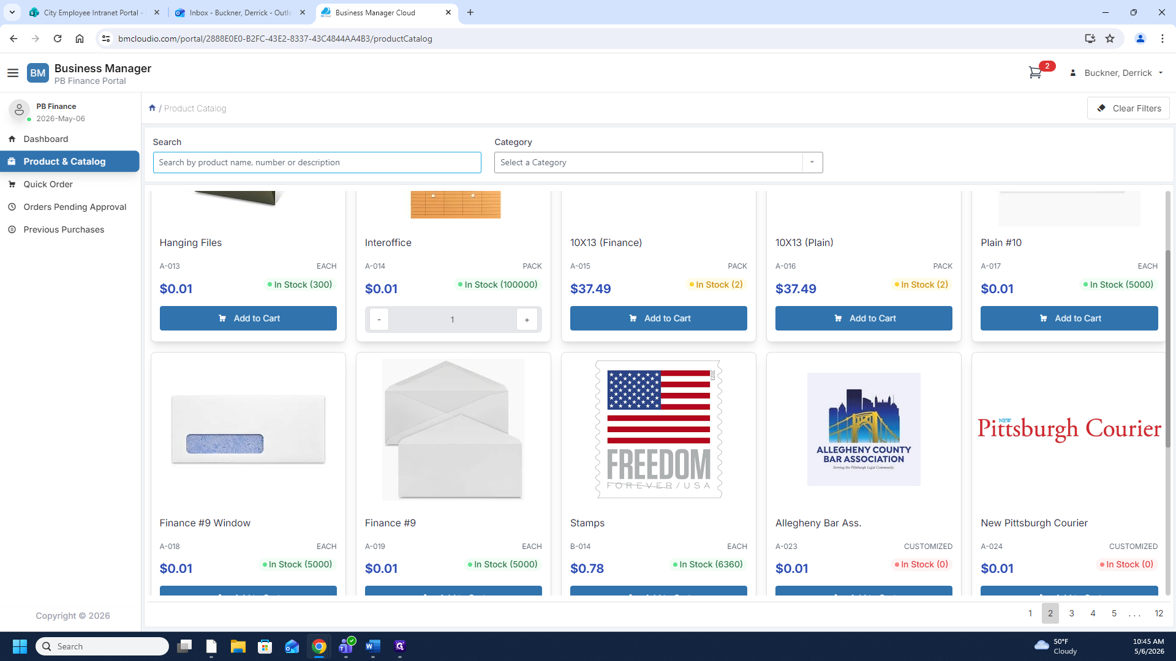This screenshot has height=661, width=1176.
Task: Reload the page using the refresh icon
Action: point(58,39)
